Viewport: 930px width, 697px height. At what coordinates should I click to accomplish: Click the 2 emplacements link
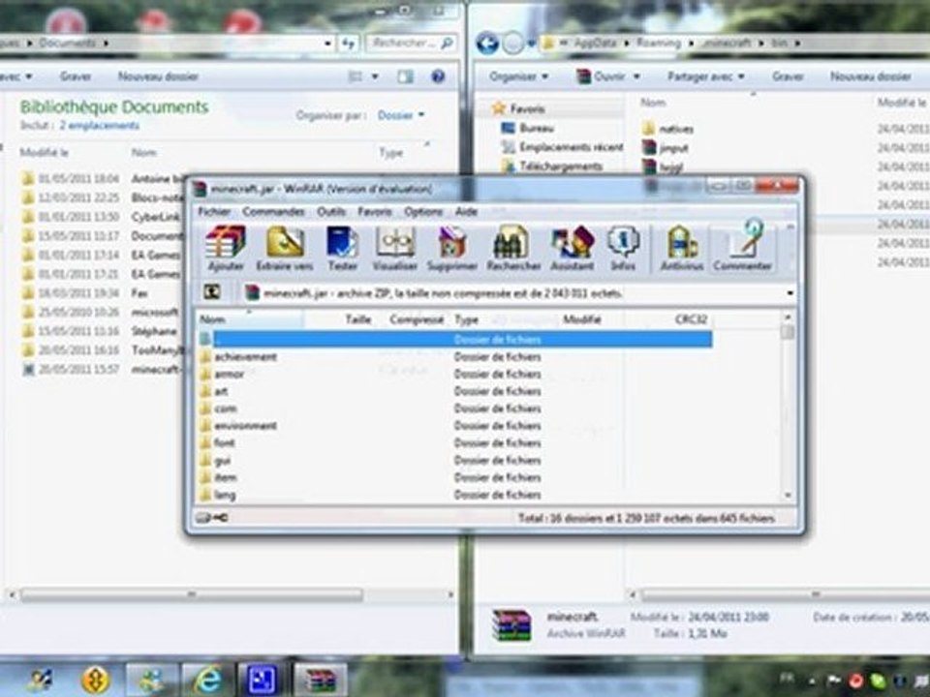coord(99,126)
